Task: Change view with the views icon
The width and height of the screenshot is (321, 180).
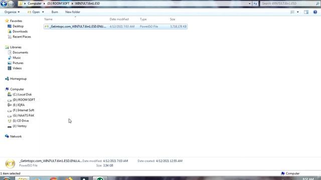Action: [x=292, y=12]
